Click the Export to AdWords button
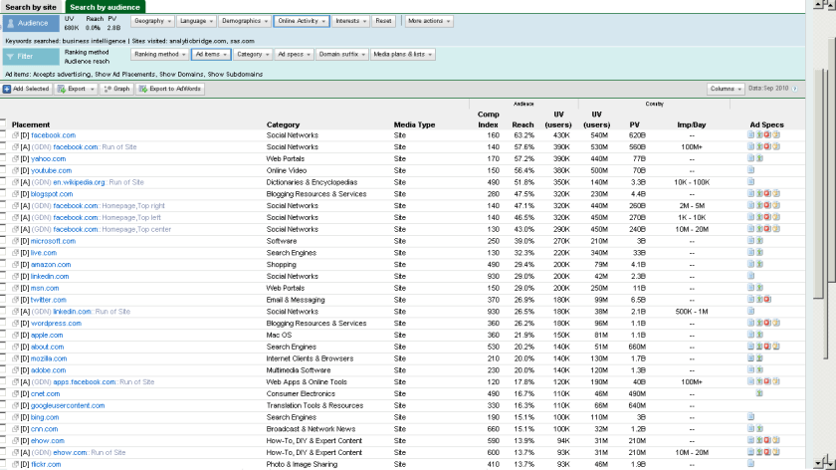Screen dimensions: 836x470 (x=170, y=89)
